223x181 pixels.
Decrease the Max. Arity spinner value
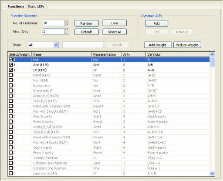click(x=67, y=33)
